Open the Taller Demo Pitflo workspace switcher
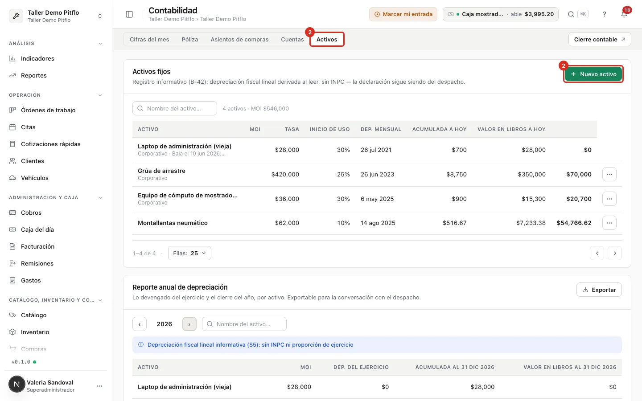642x401 pixels. (56, 16)
